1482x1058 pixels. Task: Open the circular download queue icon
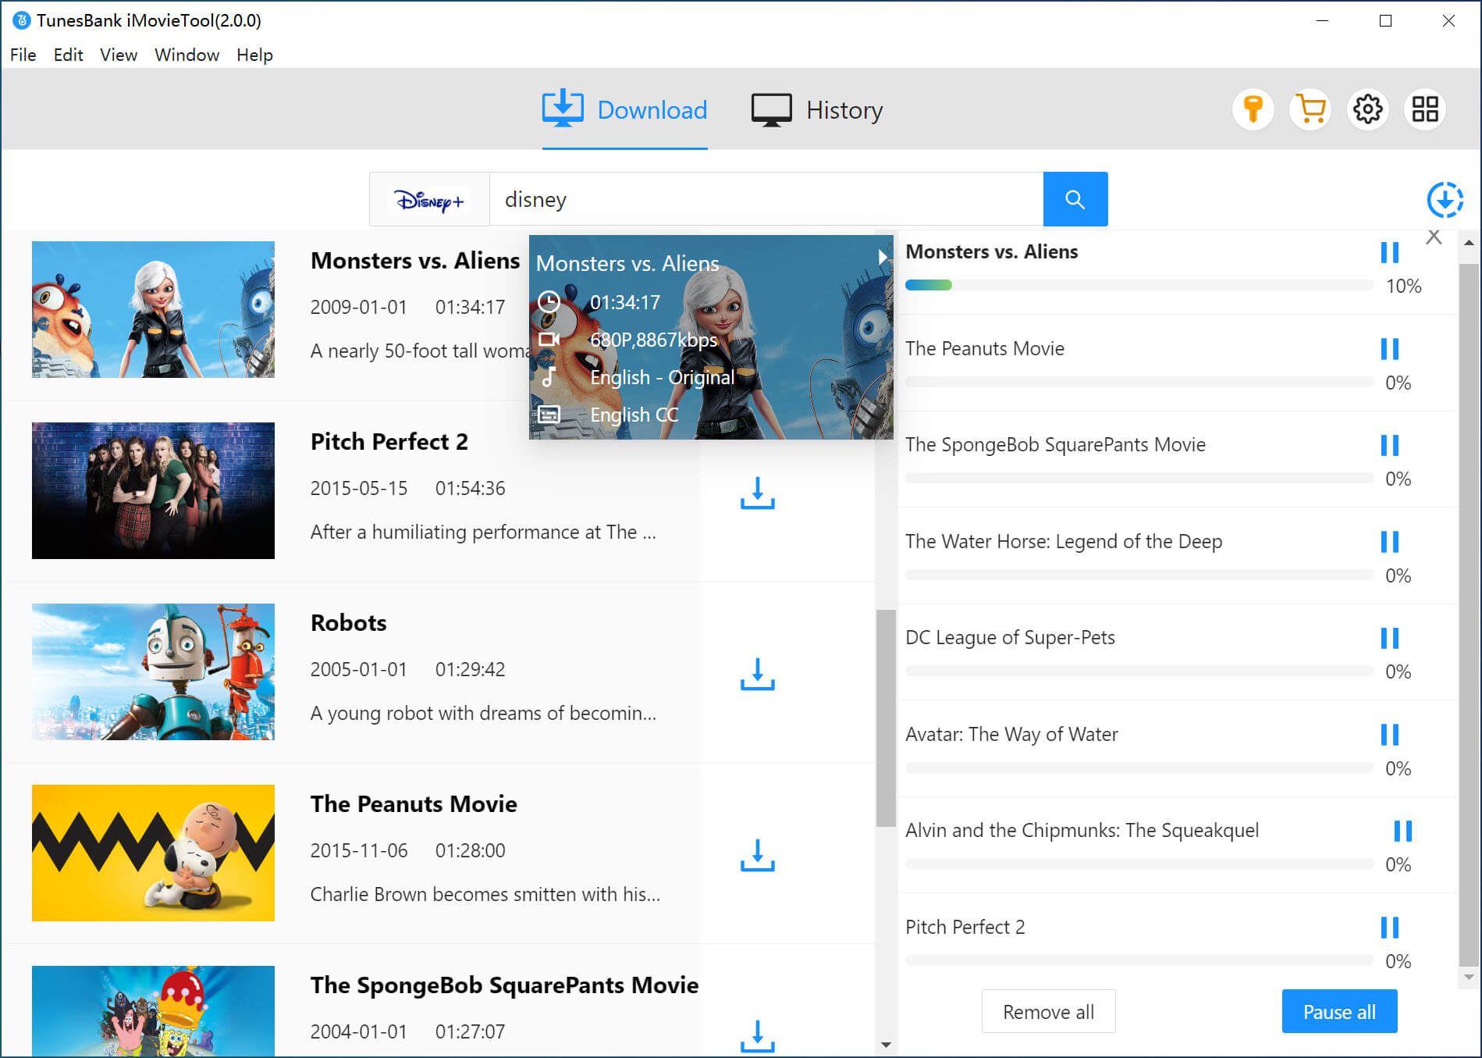[x=1445, y=200]
